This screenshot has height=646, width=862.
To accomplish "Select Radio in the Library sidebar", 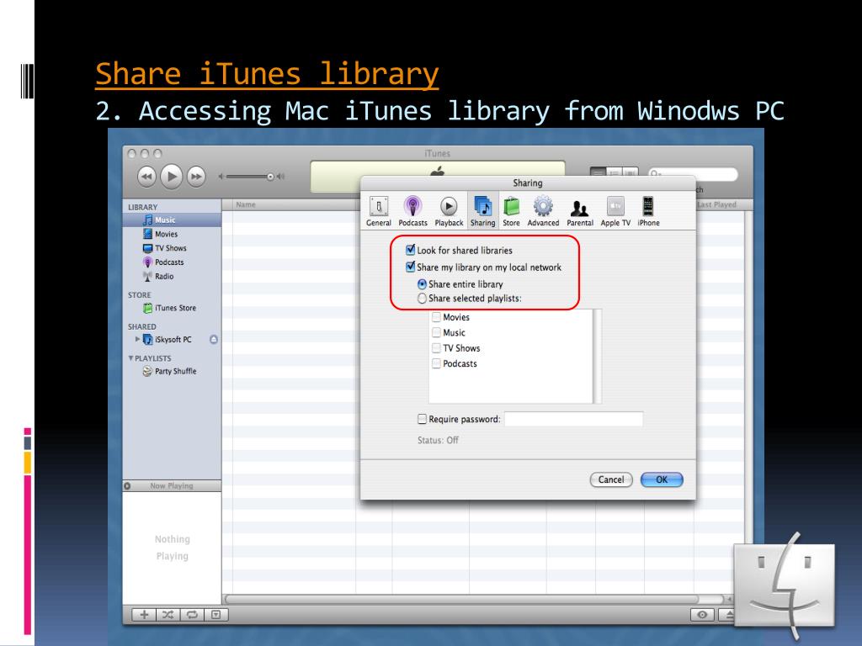I will [x=172, y=276].
